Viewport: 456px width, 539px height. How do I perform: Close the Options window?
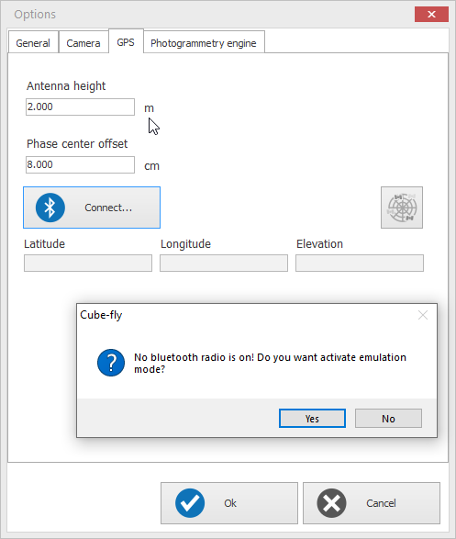[x=431, y=15]
